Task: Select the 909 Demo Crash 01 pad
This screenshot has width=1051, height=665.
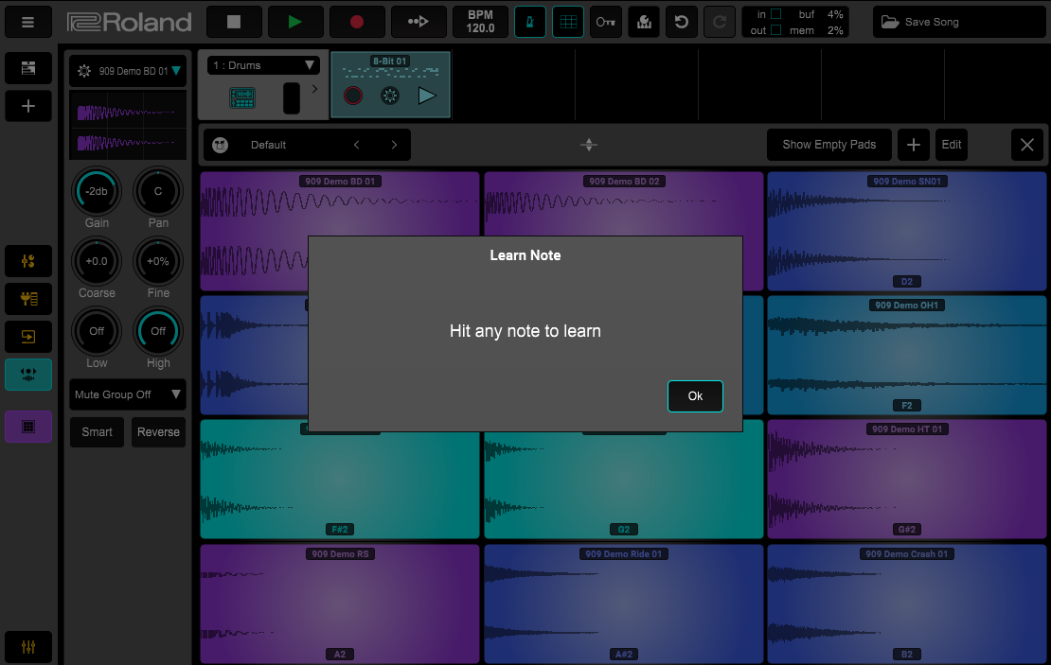Action: tap(906, 604)
